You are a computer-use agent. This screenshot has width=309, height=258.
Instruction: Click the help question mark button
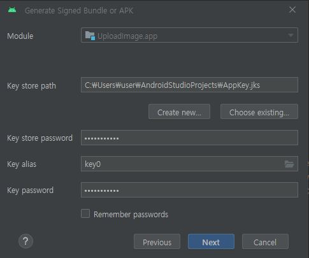tap(25, 241)
